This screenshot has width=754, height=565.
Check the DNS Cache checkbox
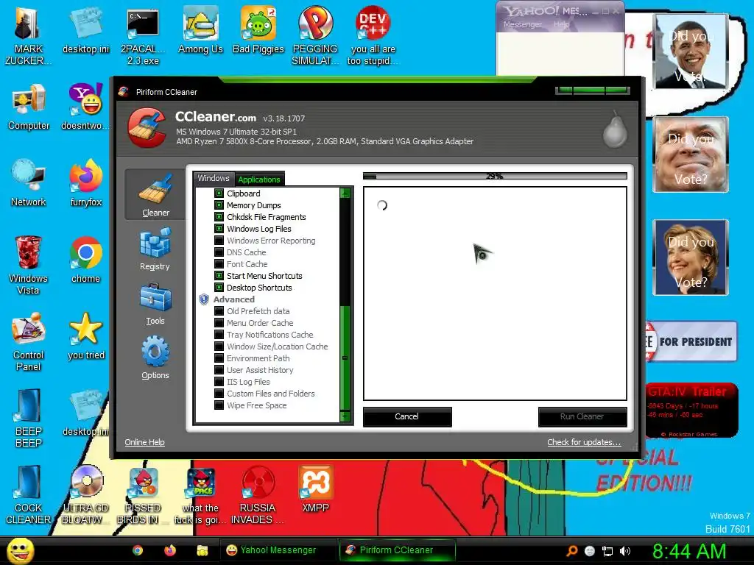pos(219,252)
